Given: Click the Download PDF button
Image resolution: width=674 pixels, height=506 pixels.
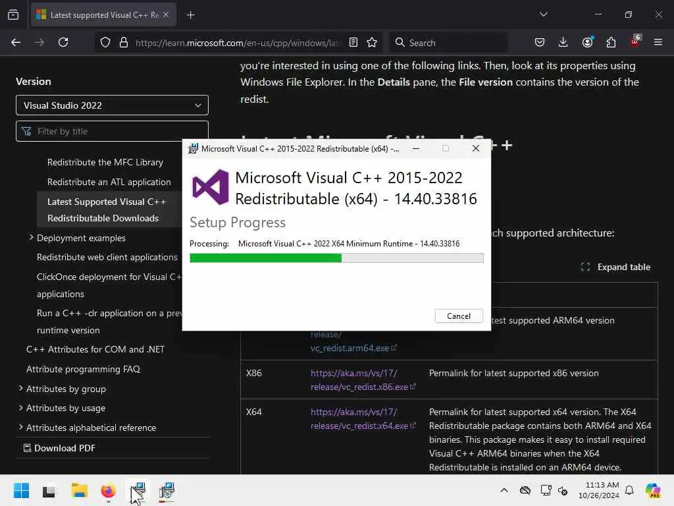Looking at the screenshot, I should (59, 448).
